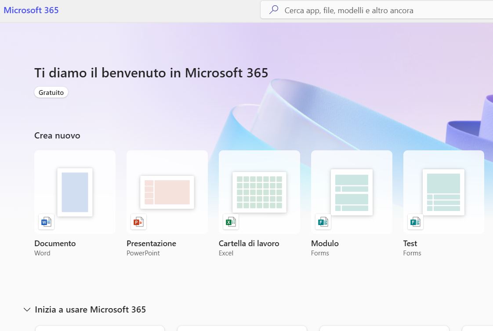Screen dimensions: 493x331
Task: Select the Forms icon on the Modulo card
Action: pos(323,222)
